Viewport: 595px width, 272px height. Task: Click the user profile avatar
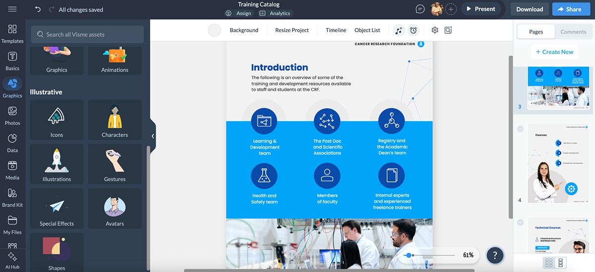[436, 9]
